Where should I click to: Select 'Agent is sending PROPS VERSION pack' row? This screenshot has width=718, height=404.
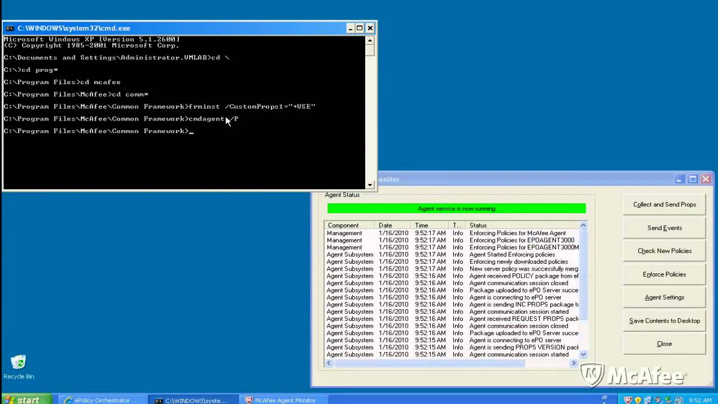click(452, 347)
